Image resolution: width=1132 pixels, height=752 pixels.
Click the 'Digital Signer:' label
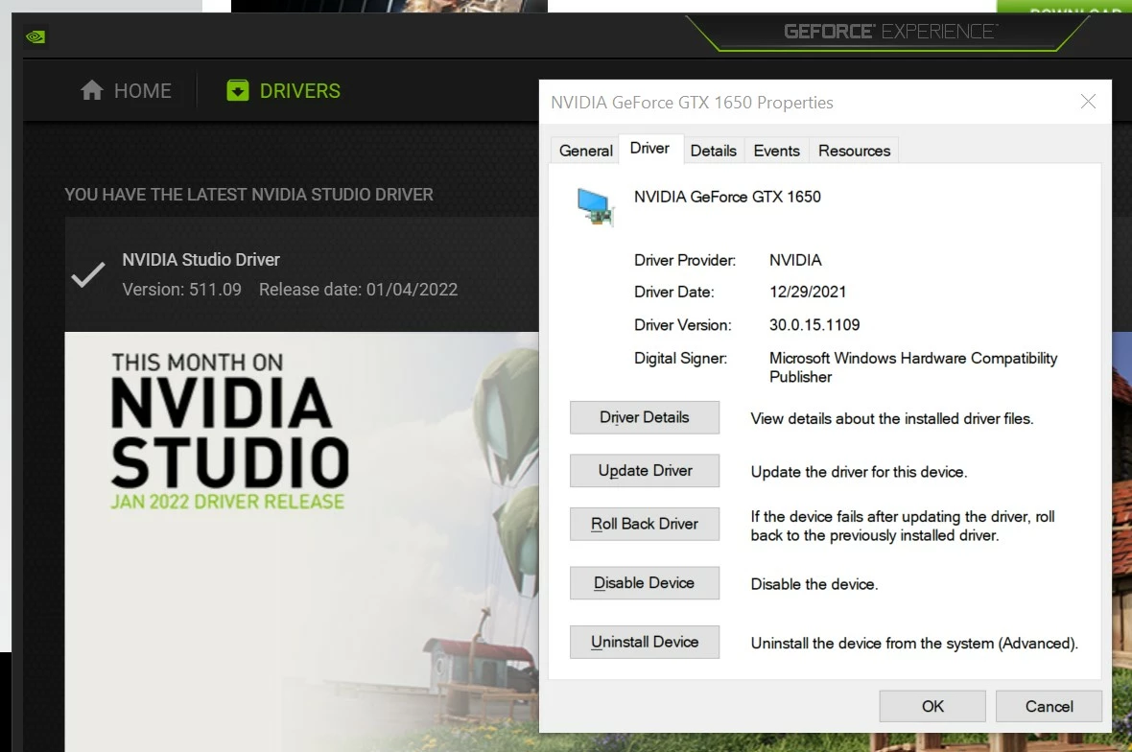click(680, 358)
